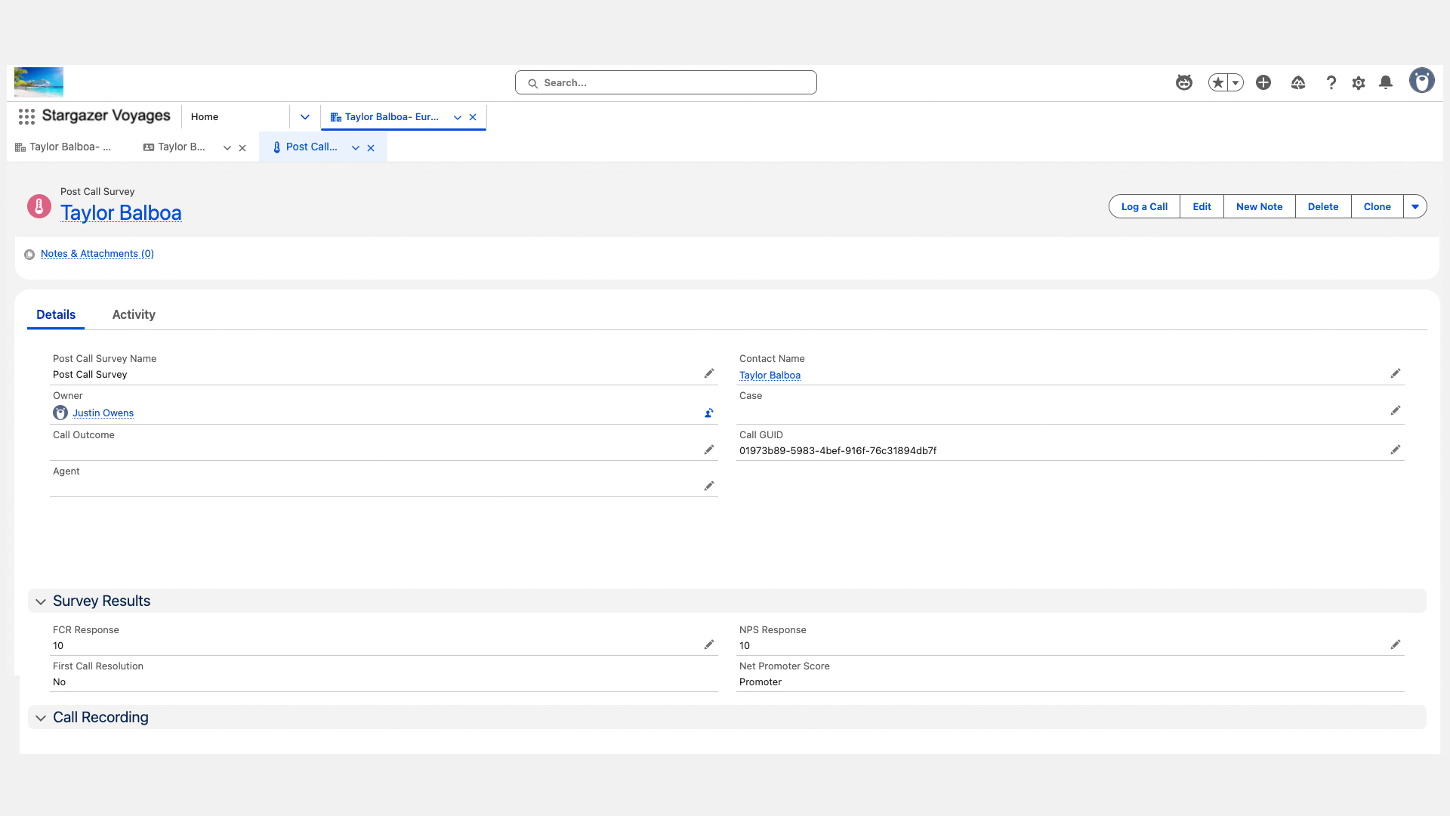
Task: Open the Notes & Attachments (0) link
Action: (x=97, y=254)
